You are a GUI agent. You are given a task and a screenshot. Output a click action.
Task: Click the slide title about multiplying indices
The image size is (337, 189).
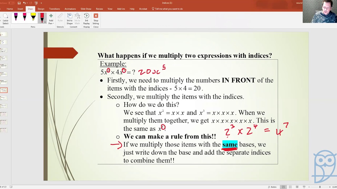point(185,55)
